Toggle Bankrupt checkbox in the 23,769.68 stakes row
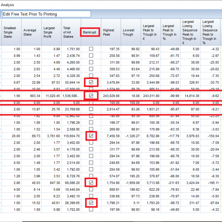This screenshot has width=222, height=222. pyautogui.click(x=91, y=109)
